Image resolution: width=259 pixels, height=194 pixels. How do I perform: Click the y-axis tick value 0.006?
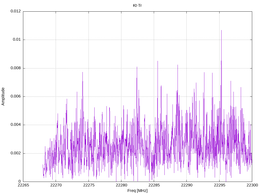[16, 96]
